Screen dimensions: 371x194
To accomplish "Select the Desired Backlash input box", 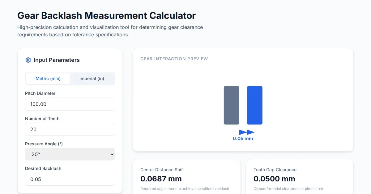I will coord(70,179).
